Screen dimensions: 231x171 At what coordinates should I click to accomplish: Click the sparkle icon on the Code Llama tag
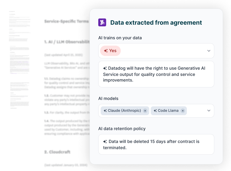point(155,111)
